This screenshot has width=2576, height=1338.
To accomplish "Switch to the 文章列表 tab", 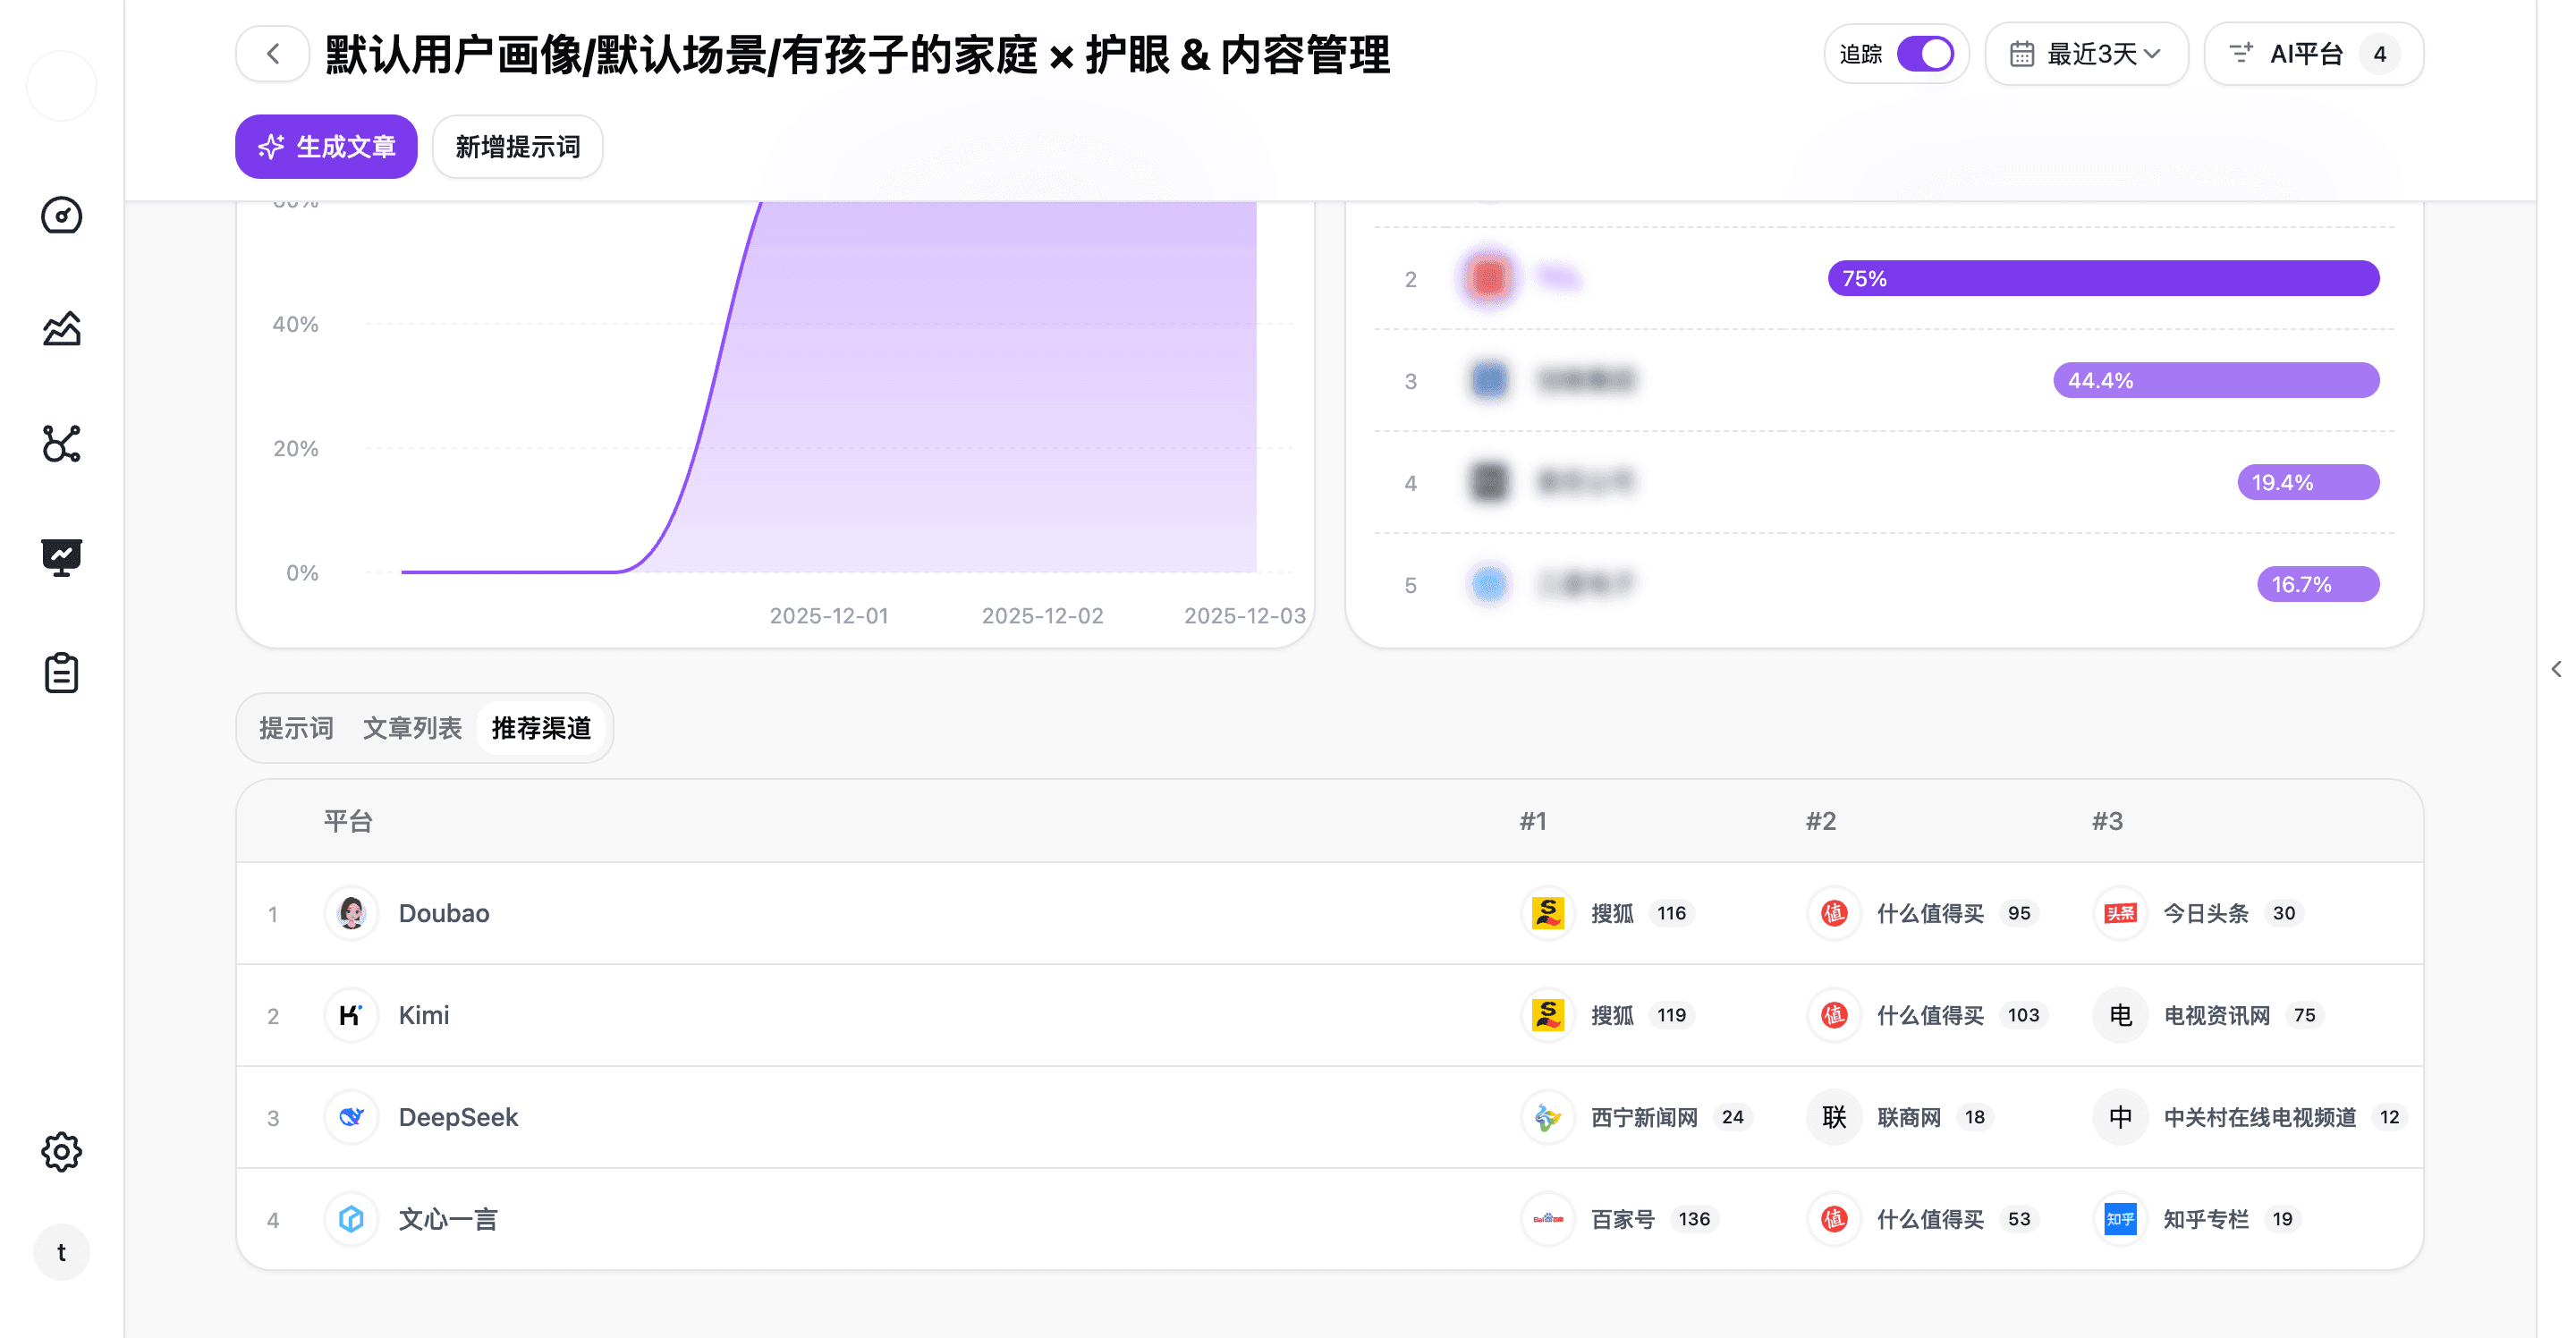I will (x=413, y=728).
